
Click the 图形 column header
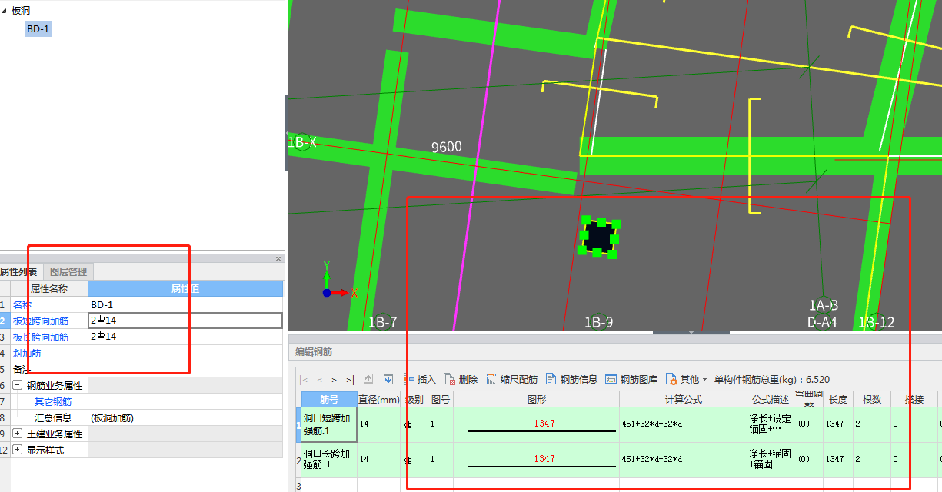click(537, 399)
